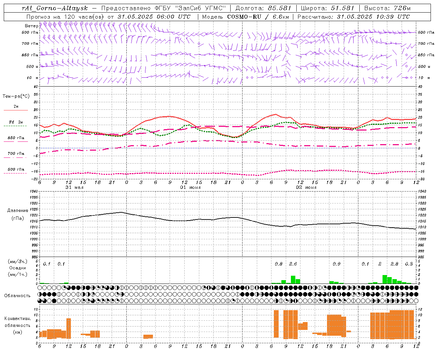Click the red line swatch under "2м" legend
The height and width of the screenshot is (349, 436).
(16, 110)
